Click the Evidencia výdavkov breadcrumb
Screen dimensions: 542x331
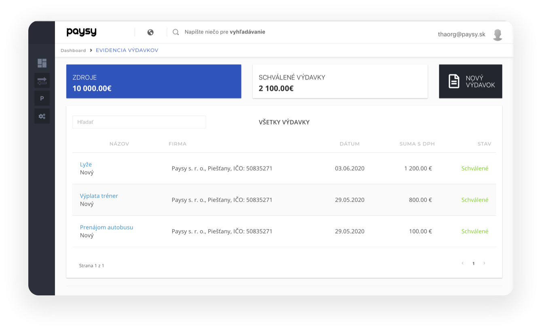point(127,50)
